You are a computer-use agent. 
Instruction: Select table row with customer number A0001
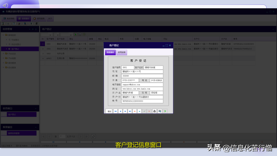coord(148,58)
